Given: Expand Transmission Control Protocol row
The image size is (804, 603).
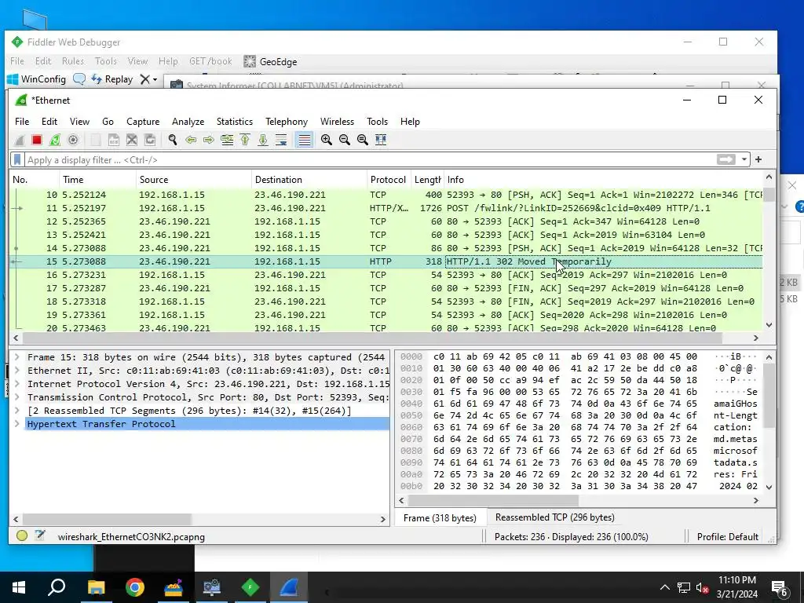Looking at the screenshot, I should coord(17,397).
